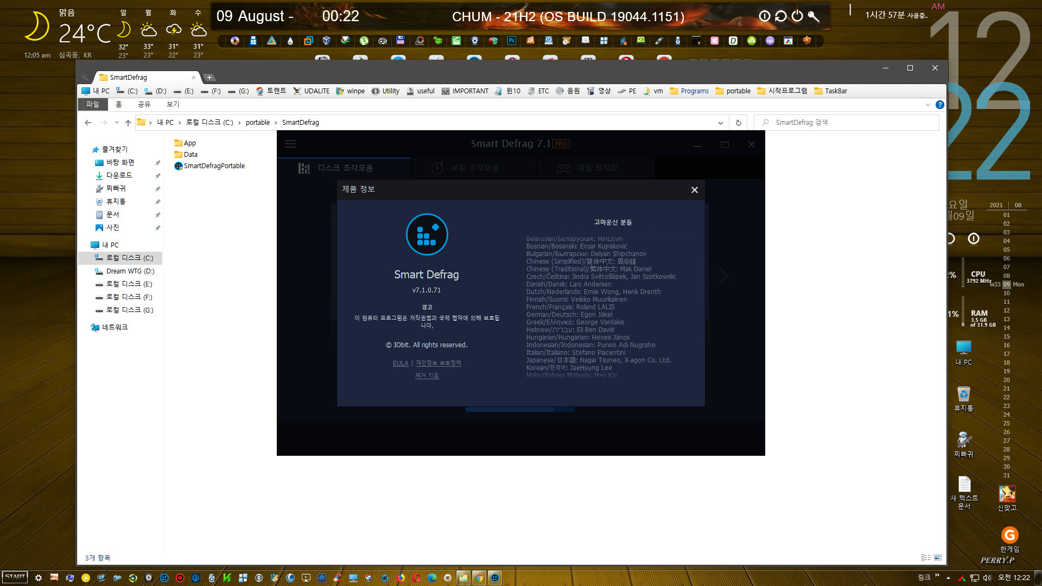Open winpe bookmark in links bar
1042x586 pixels.
(x=351, y=91)
